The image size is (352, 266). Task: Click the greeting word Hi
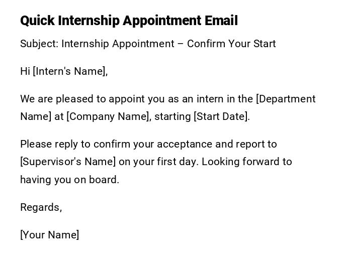25,72
